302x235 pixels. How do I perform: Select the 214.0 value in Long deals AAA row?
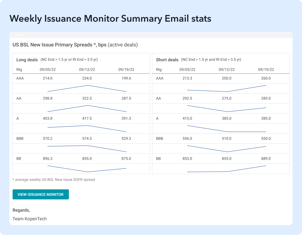pyautogui.click(x=48, y=78)
